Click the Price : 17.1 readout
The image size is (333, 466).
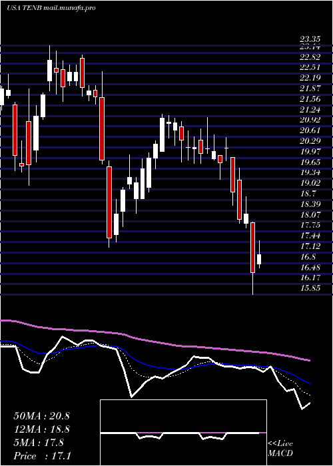click(42, 456)
